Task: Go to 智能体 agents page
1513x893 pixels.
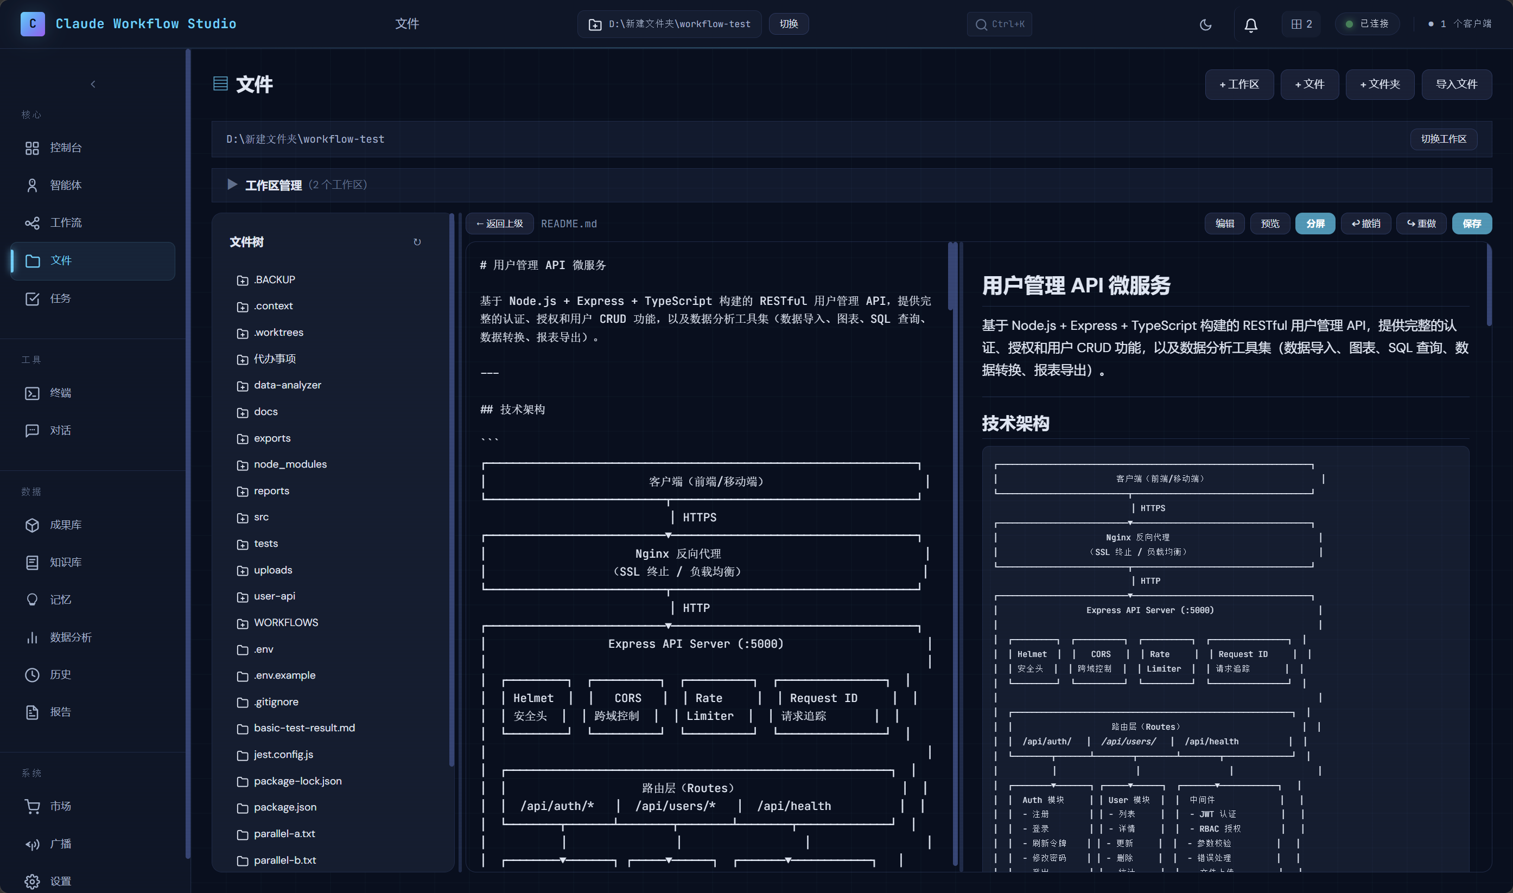Action: tap(93, 186)
